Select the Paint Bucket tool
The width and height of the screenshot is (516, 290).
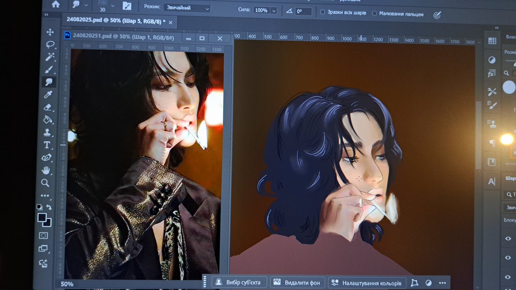[x=48, y=119]
